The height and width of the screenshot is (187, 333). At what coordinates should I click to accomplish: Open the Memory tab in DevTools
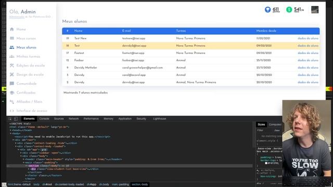point(109,119)
